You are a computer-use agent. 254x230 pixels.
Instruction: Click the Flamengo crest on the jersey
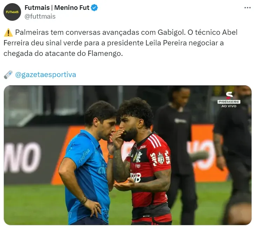(139, 157)
